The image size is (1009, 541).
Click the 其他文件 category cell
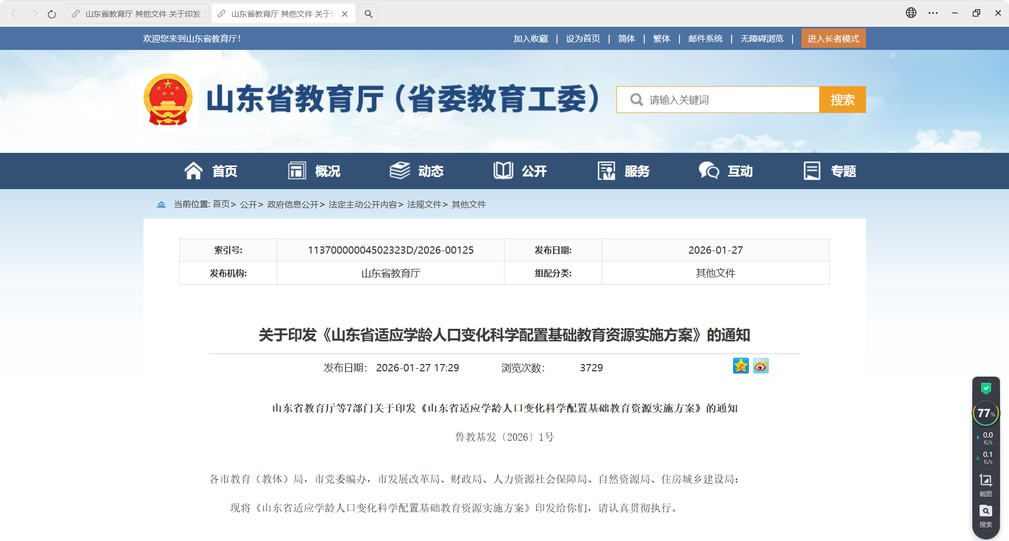(x=716, y=273)
